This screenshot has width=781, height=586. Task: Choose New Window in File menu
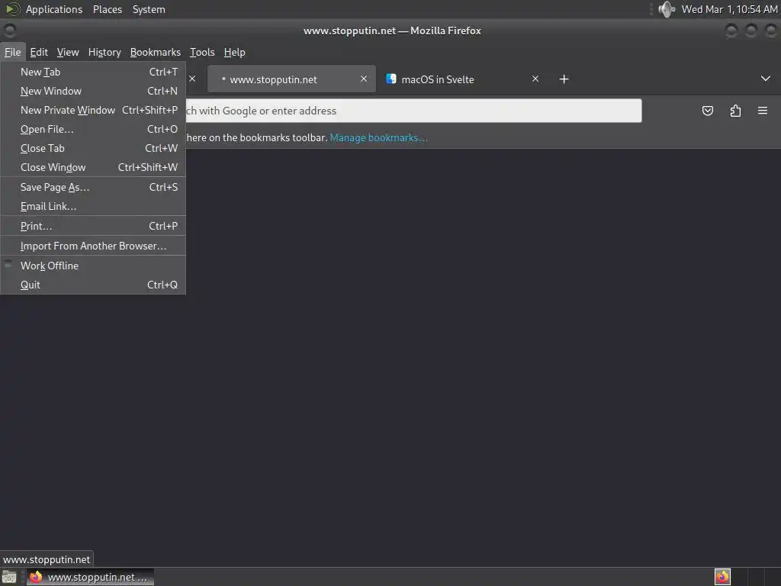[x=93, y=92]
